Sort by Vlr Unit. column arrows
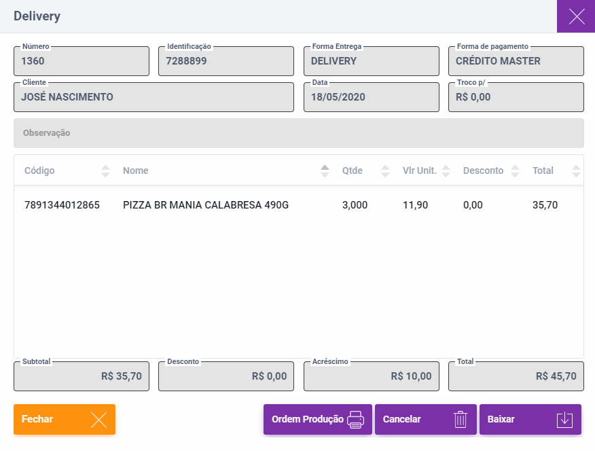Viewport: 595px width, 451px height. 446,170
